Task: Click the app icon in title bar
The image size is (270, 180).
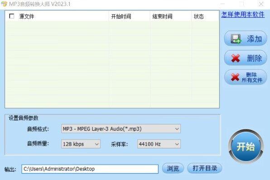Action: (4, 4)
